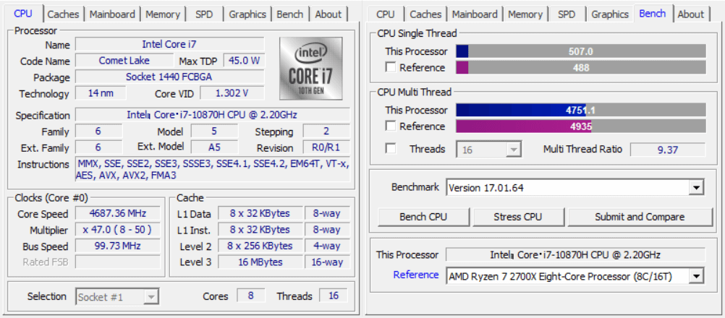
Task: Select CPU tab in left window
Action: click(23, 14)
